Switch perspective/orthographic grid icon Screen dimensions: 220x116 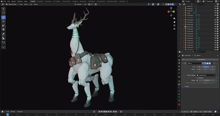(x=174, y=29)
